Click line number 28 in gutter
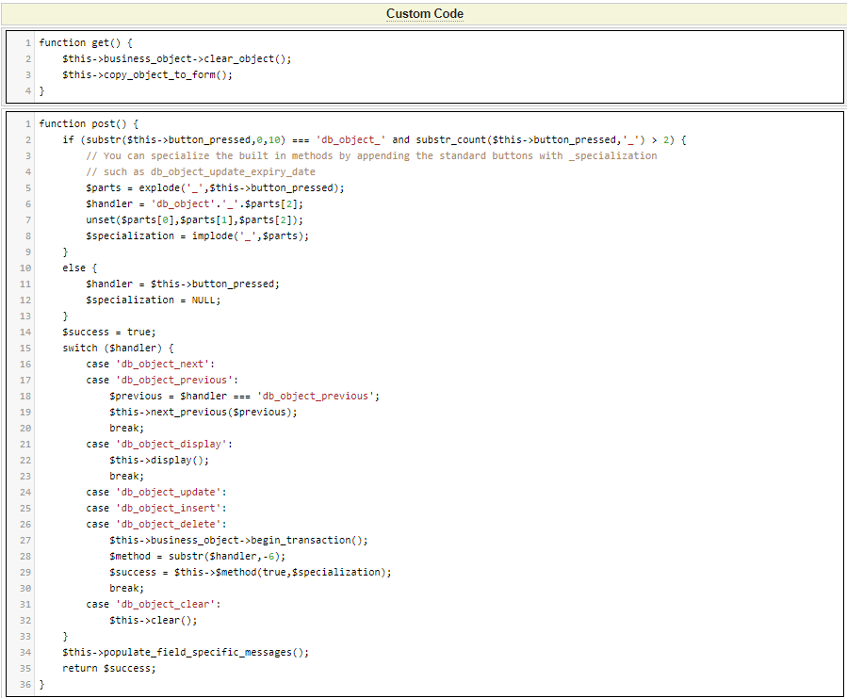 tap(24, 556)
